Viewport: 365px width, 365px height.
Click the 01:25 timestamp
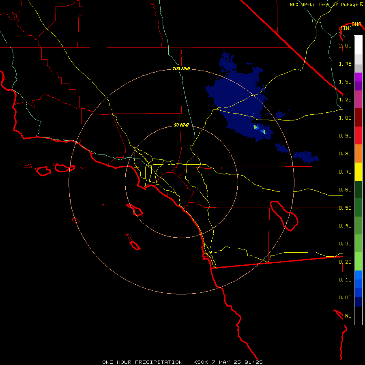coord(254,362)
